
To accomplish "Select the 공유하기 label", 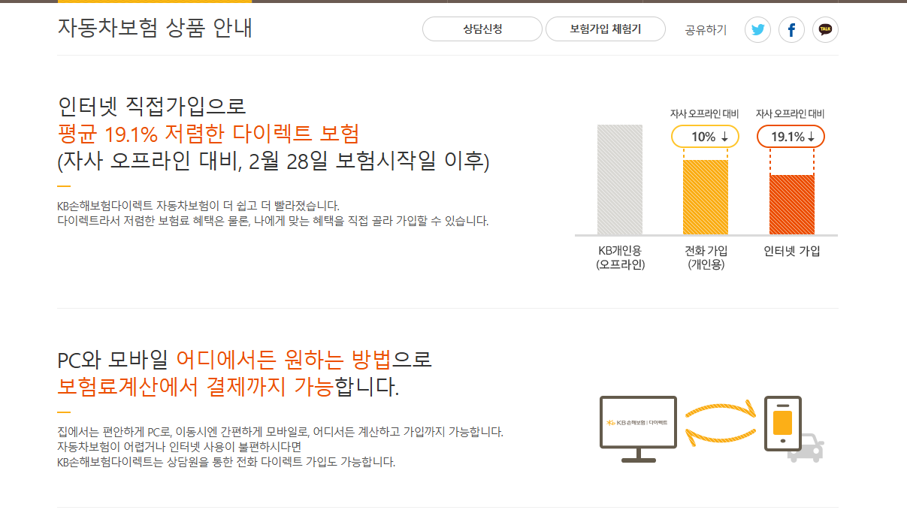I will pos(706,30).
